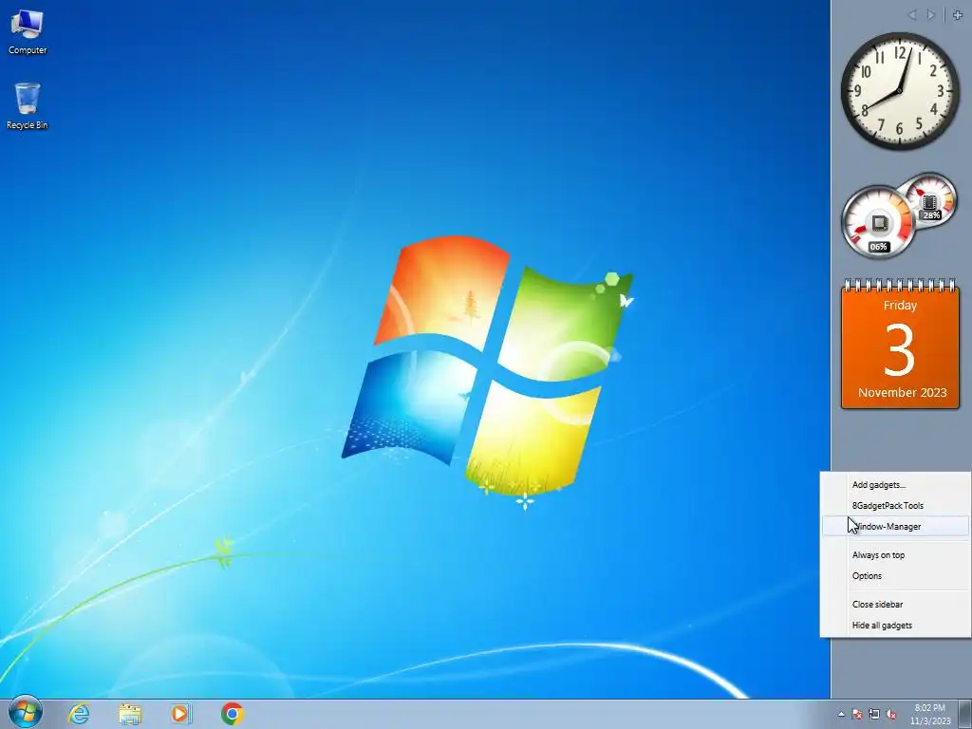Click the sidebar next page arrow
This screenshot has width=972, height=729.
[x=930, y=15]
